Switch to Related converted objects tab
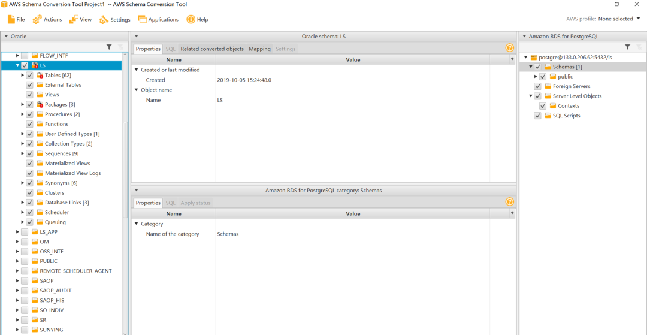The image size is (647, 335). [x=212, y=49]
